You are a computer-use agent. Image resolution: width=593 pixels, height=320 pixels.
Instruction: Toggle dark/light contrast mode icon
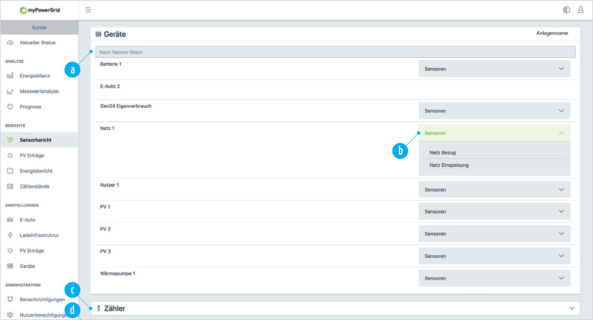pyautogui.click(x=566, y=10)
